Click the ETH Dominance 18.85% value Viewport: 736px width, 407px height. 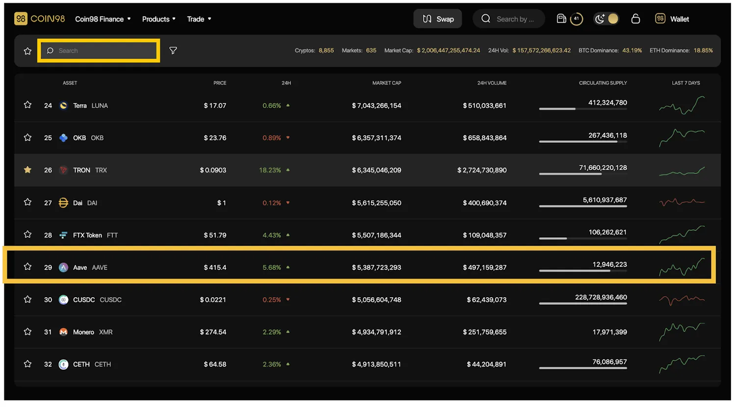[x=703, y=51]
